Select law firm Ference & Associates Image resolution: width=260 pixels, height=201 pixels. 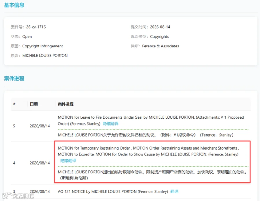tap(161, 46)
